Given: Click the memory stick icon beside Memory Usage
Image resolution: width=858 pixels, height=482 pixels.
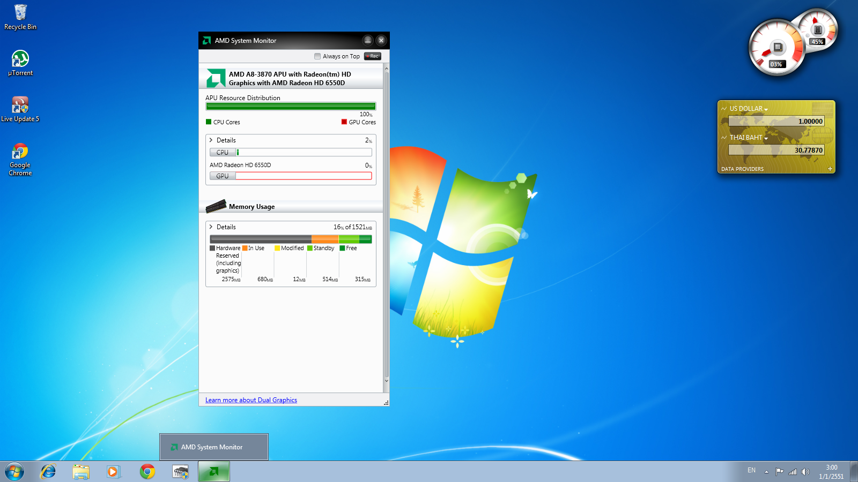Looking at the screenshot, I should pos(216,206).
